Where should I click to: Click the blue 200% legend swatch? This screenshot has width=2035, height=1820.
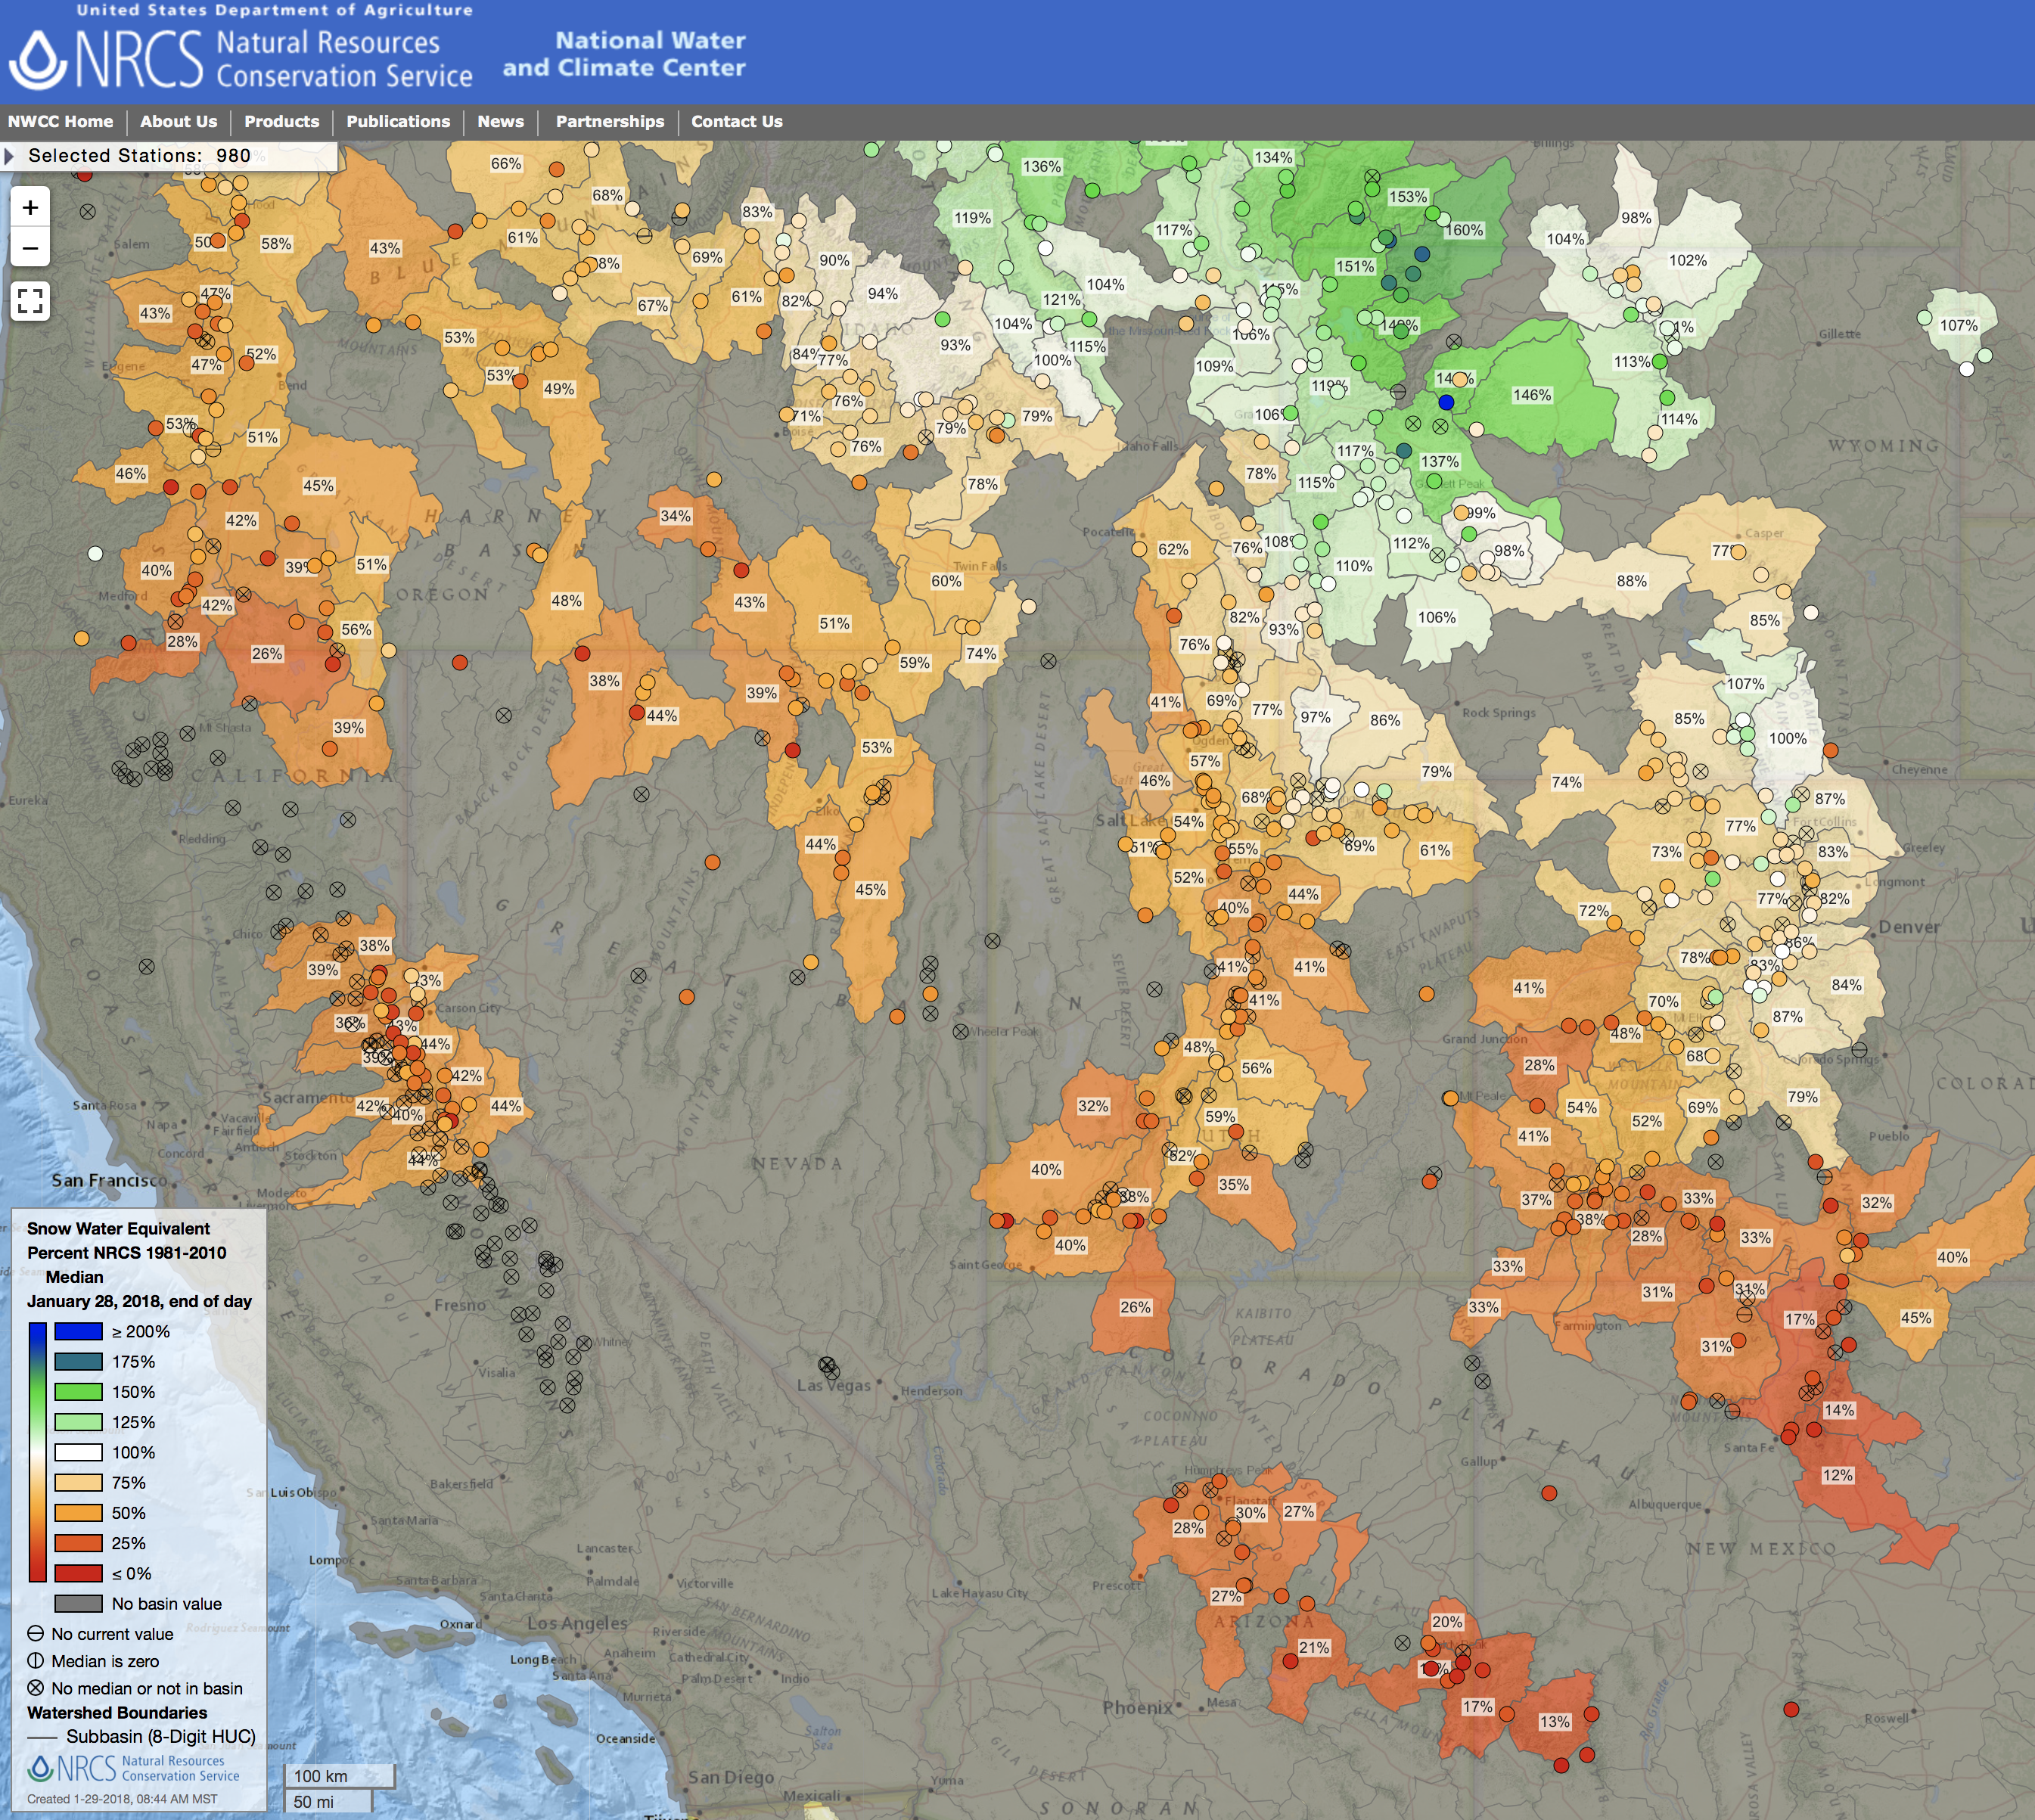(x=78, y=1332)
